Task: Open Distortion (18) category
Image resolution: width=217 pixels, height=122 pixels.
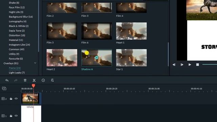Action: point(17,35)
